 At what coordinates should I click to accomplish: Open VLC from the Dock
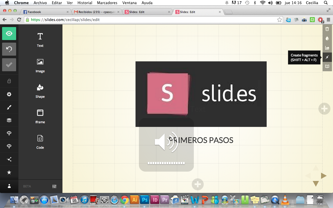click(x=285, y=200)
